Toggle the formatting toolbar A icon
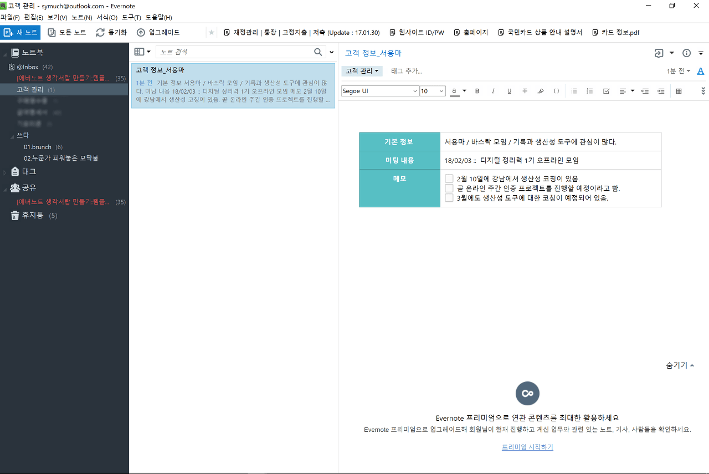 [x=701, y=71]
